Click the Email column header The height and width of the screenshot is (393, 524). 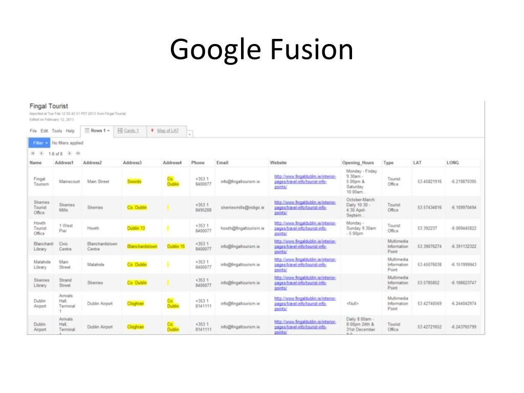222,163
